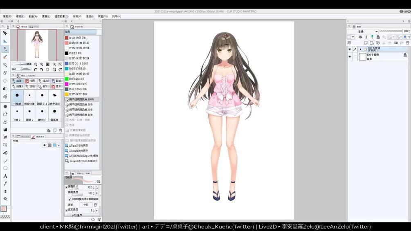Screen dimensions: 411x231
Task: Select the Balloon tool in the left toolbar
Action: (x=5, y=168)
